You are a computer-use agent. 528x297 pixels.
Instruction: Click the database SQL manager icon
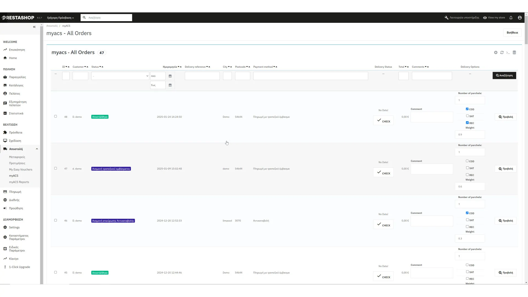[514, 53]
